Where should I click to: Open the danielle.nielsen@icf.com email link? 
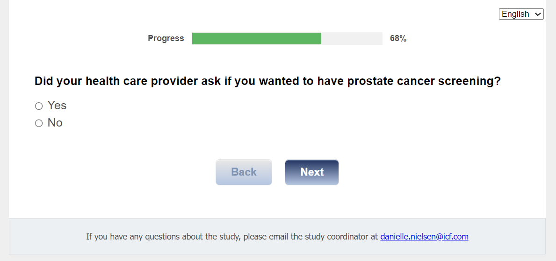pyautogui.click(x=424, y=237)
